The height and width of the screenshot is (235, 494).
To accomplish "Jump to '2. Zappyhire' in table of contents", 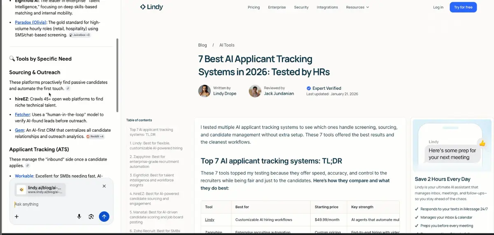I will (155, 161).
